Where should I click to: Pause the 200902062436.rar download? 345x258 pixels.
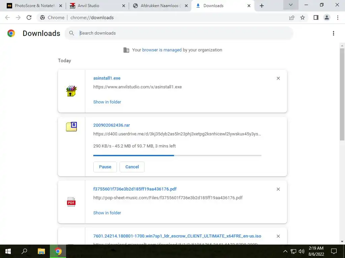coord(105,167)
